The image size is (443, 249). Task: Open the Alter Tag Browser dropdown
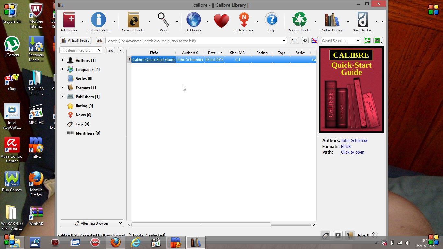pyautogui.click(x=92, y=223)
